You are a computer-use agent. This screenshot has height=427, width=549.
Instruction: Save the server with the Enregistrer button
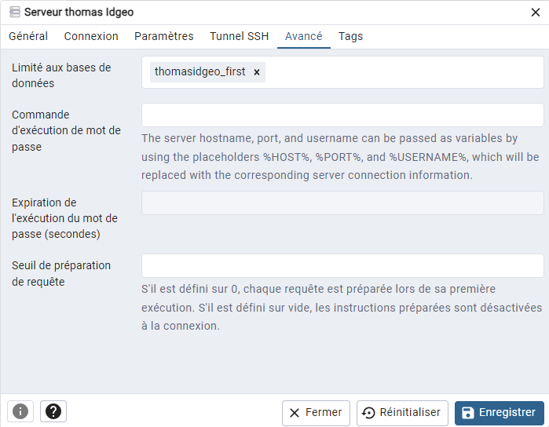click(499, 413)
